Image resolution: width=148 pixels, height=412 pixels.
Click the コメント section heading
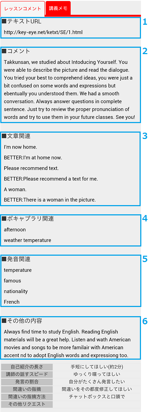point(16,51)
